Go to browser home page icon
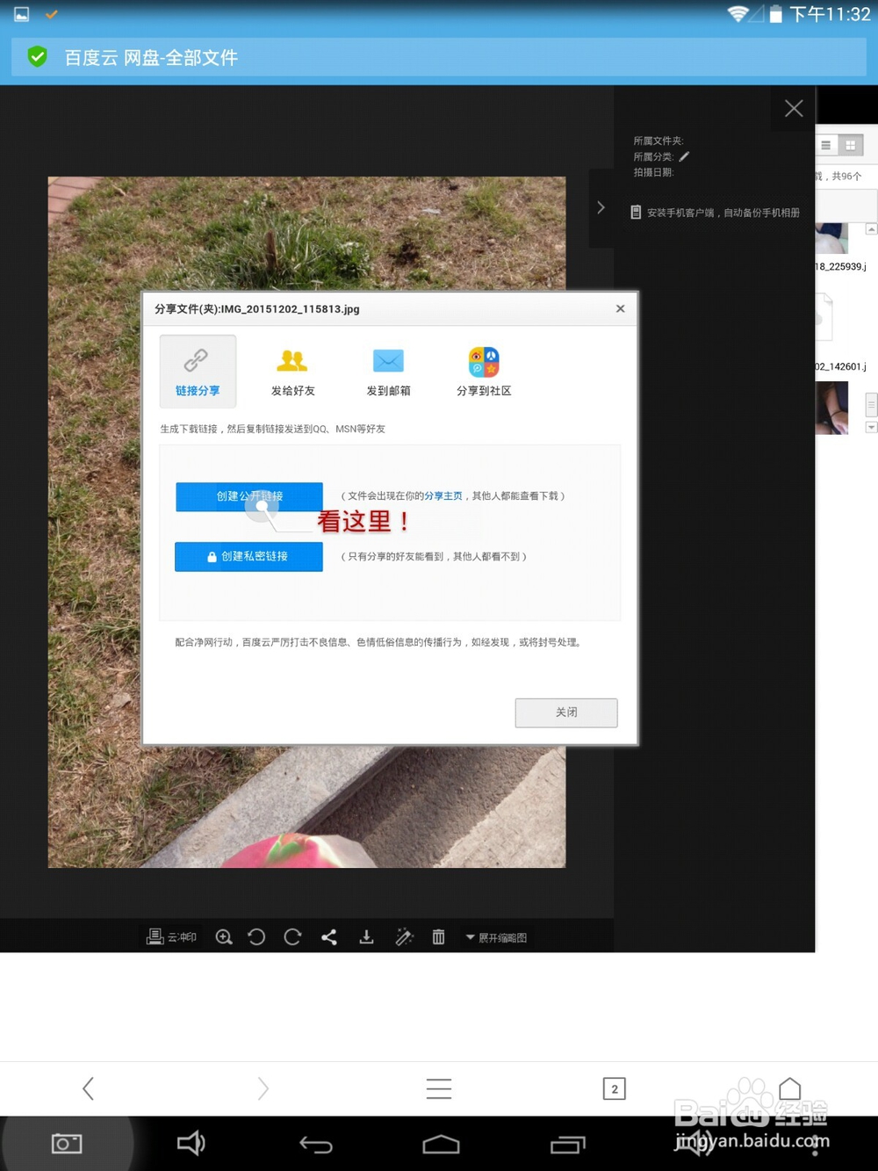The width and height of the screenshot is (878, 1171). tap(790, 1088)
